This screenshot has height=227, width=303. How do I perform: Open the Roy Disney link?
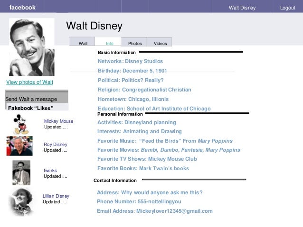click(56, 144)
